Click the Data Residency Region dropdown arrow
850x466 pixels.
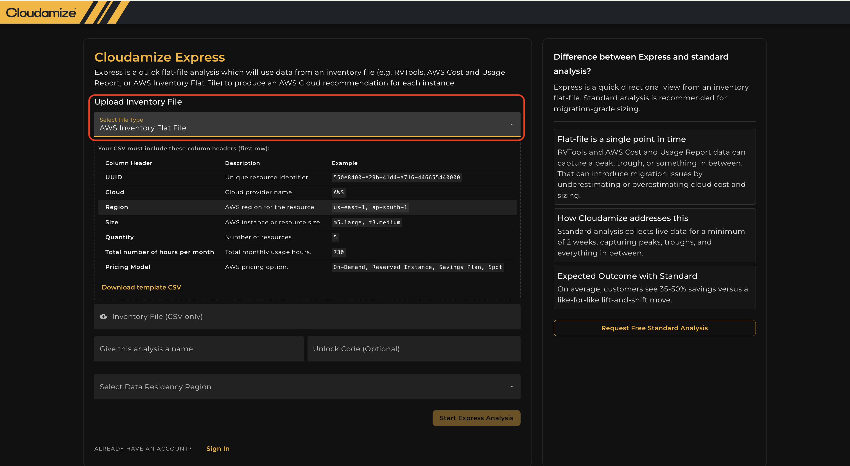tap(512, 386)
